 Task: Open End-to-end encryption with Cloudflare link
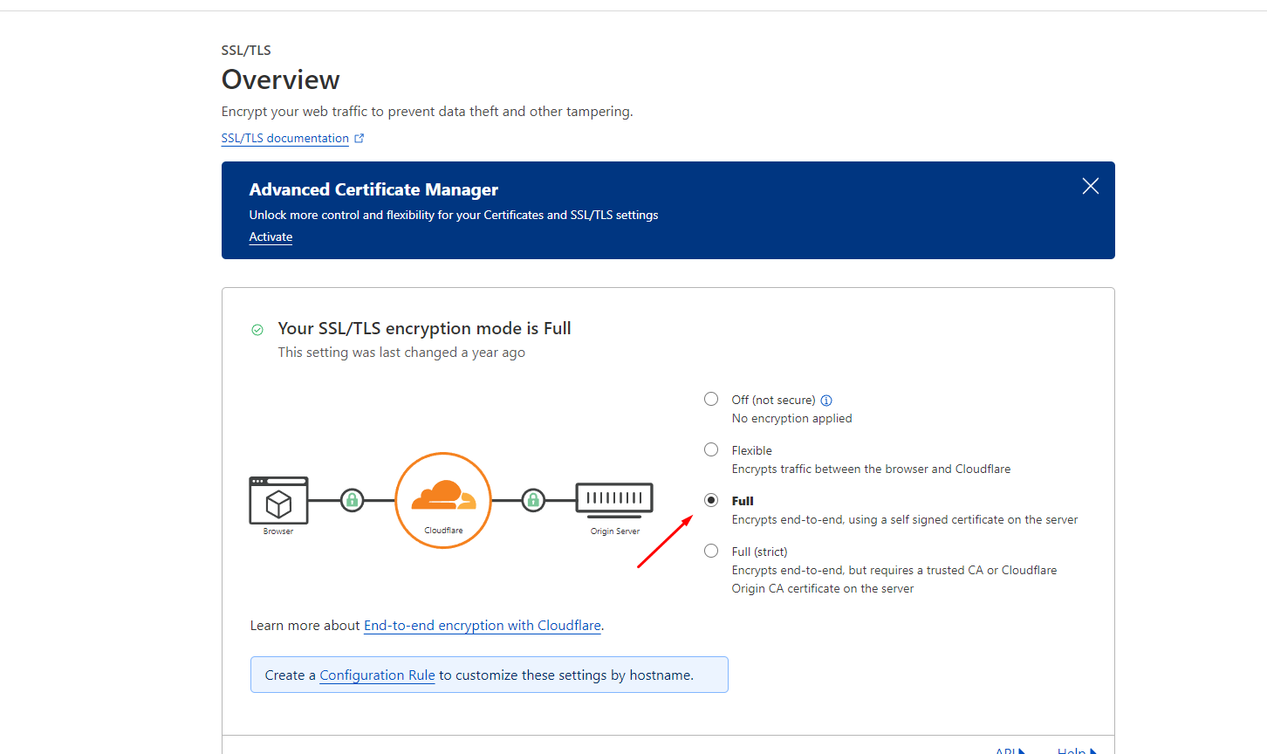483,625
